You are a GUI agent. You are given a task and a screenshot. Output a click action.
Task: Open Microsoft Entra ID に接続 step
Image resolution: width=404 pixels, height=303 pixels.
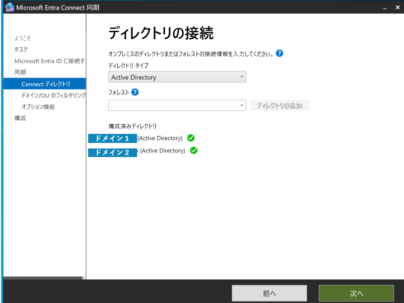pyautogui.click(x=45, y=60)
